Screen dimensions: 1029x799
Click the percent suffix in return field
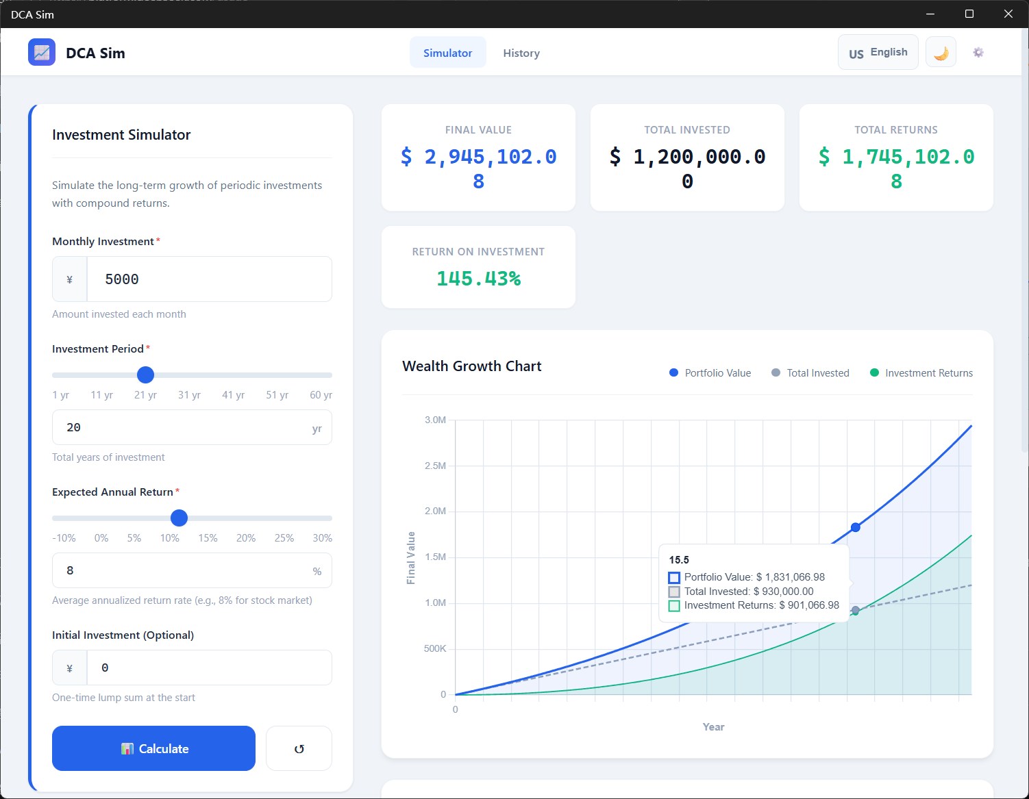[x=317, y=571]
